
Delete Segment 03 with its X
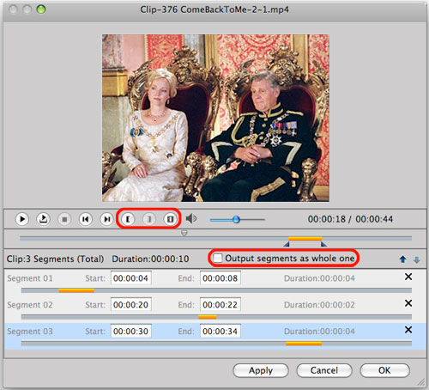coord(408,330)
